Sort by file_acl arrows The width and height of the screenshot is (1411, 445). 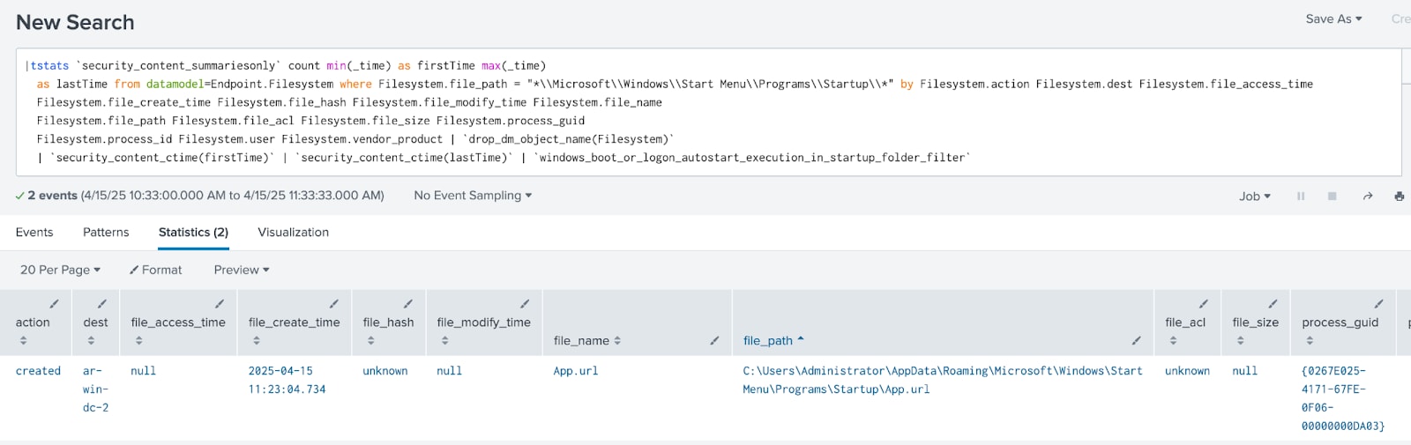[1173, 340]
